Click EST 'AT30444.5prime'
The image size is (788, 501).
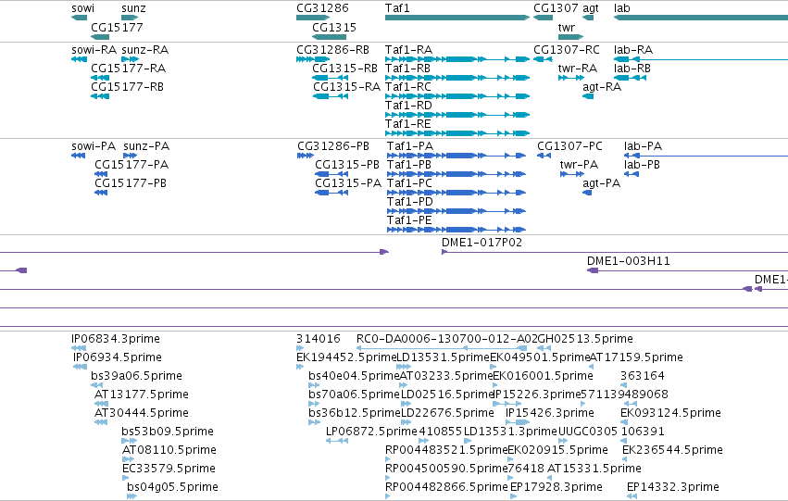pos(142,413)
